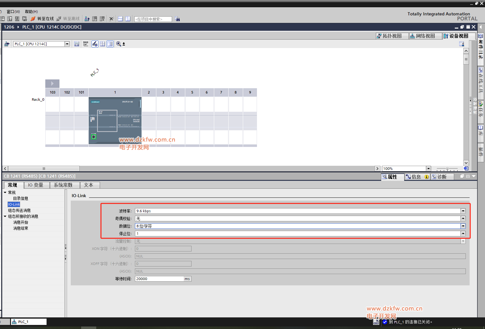This screenshot has height=329, width=485.
Task: Toggle the page break grid icon
Action: click(x=103, y=44)
